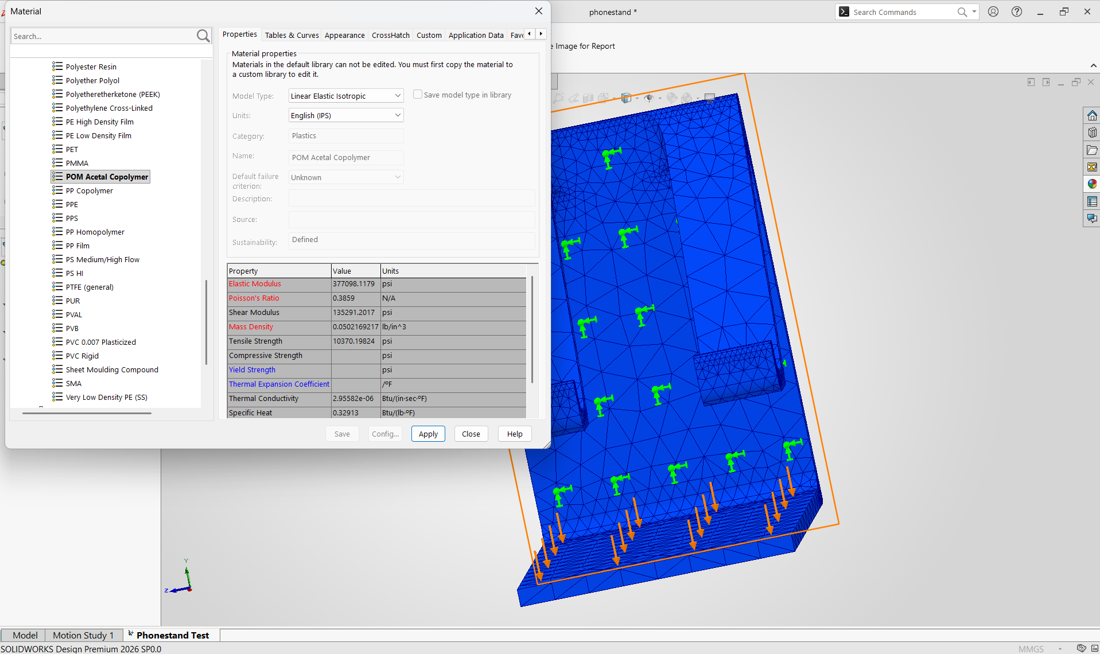Open MMGS unit system arrow in status bar
Image resolution: width=1100 pixels, height=654 pixels.
click(1060, 649)
